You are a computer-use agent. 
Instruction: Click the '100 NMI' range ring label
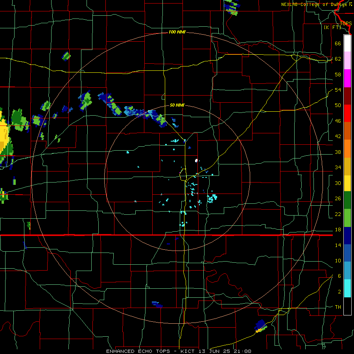coord(177,32)
